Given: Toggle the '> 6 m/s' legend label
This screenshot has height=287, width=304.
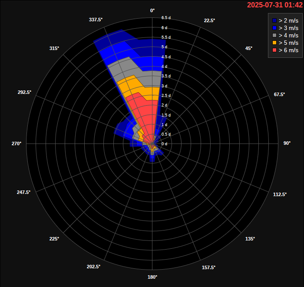Looking at the screenshot, I should click(288, 50).
